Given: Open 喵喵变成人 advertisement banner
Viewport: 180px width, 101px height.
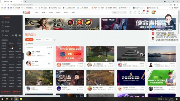Looking at the screenshot, I should click(62, 24).
